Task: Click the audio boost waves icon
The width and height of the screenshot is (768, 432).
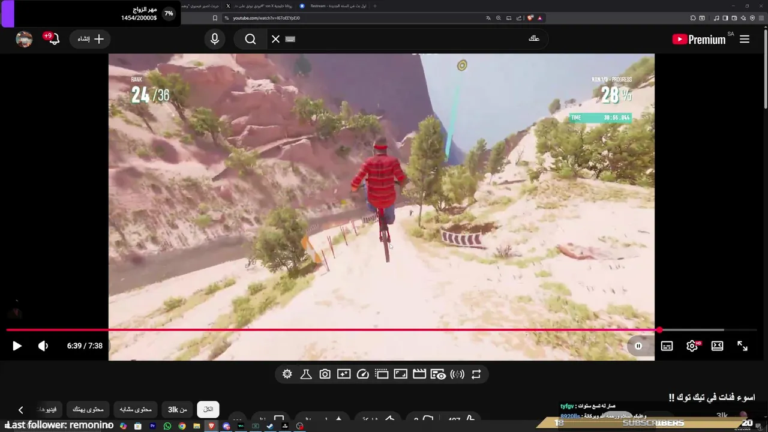Action: point(457,374)
